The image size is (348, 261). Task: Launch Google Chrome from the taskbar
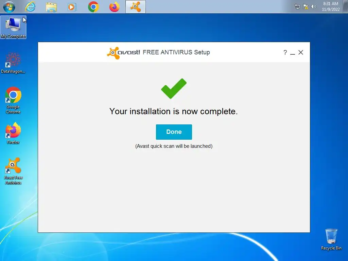(93, 7)
